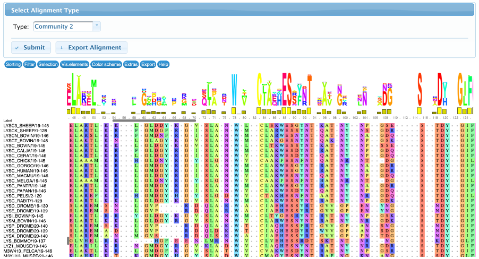The width and height of the screenshot is (479, 259).
Task: Click the Select Alignment Type panel header
Action: 239,10
